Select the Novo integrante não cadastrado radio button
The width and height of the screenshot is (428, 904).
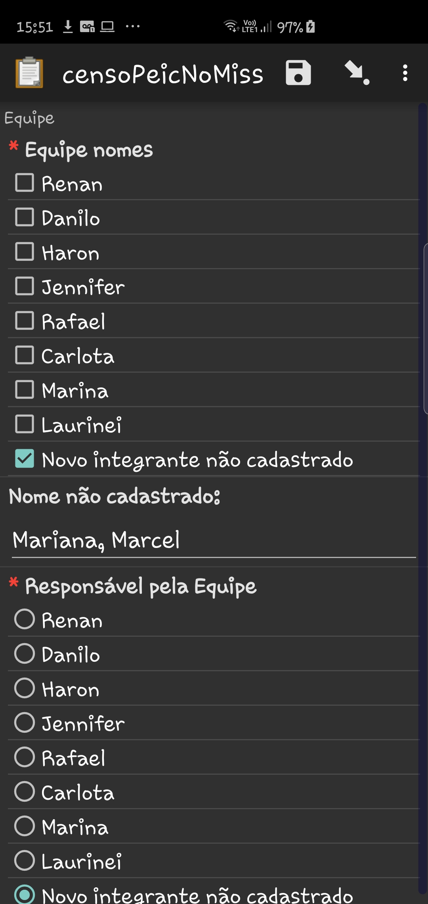pos(25,894)
